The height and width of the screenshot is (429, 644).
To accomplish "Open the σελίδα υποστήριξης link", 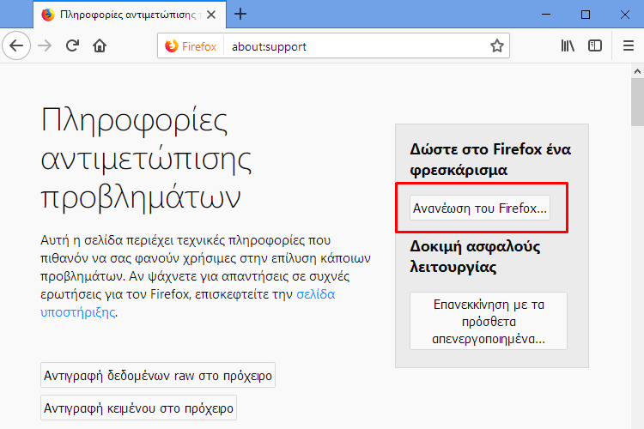I will tap(188, 303).
